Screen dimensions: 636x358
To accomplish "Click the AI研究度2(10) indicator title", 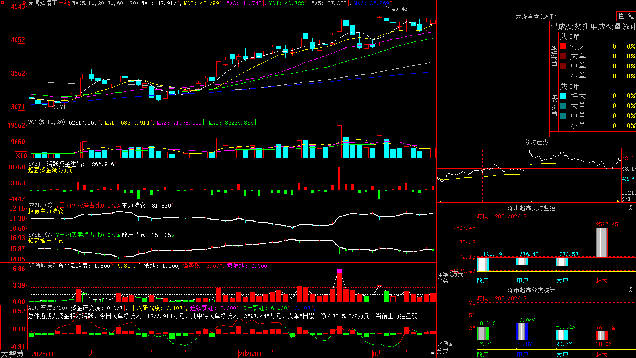I will pyautogui.click(x=48, y=308).
